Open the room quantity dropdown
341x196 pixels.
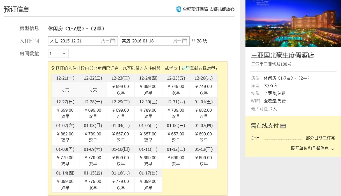(x=58, y=53)
